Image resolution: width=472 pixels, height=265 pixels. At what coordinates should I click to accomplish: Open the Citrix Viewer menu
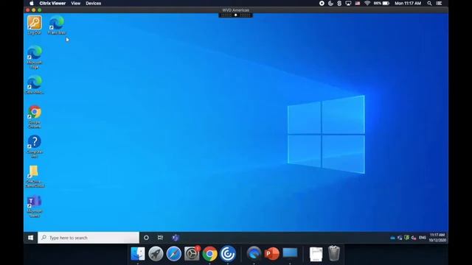[52, 3]
